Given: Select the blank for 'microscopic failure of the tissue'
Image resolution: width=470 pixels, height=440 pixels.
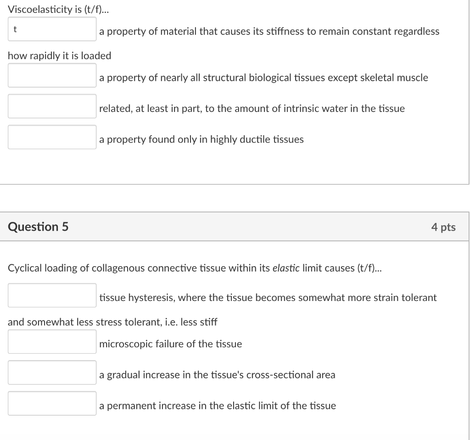Looking at the screenshot, I should click(51, 341).
